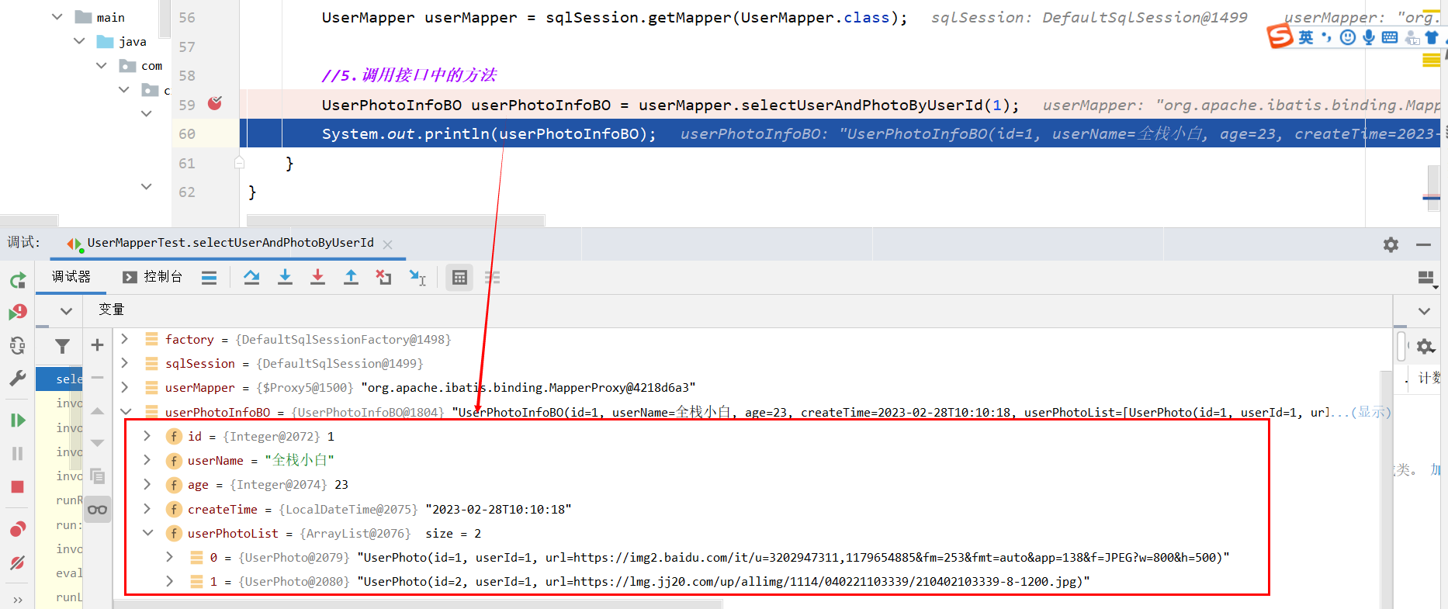Collapse the userPhotoInfoBO variable node

[126, 412]
